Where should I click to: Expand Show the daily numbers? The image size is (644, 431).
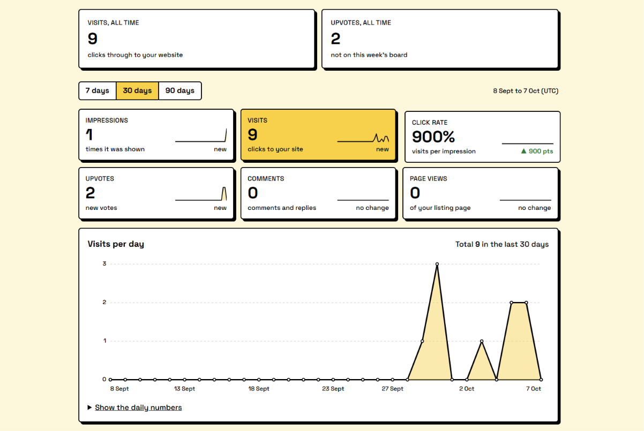tap(138, 407)
